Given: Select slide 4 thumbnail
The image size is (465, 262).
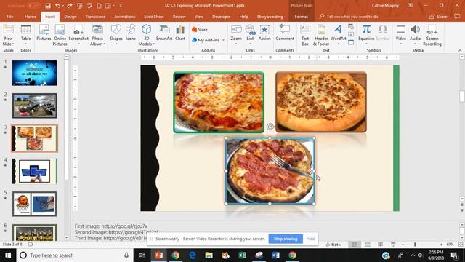Looking at the screenshot, I should pyautogui.click(x=35, y=171).
